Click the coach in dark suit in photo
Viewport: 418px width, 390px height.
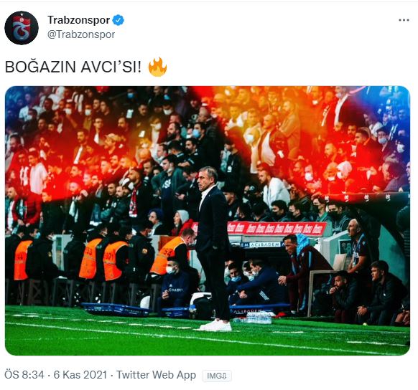[x=213, y=247]
